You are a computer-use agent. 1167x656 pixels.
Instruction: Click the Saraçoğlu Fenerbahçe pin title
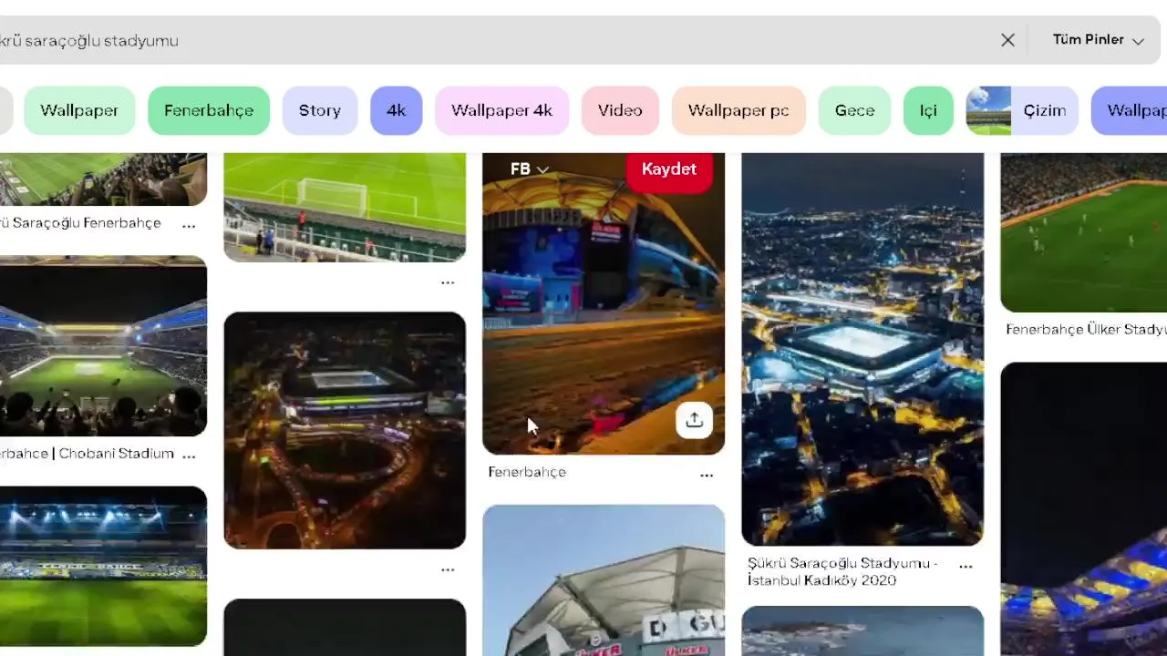click(80, 223)
